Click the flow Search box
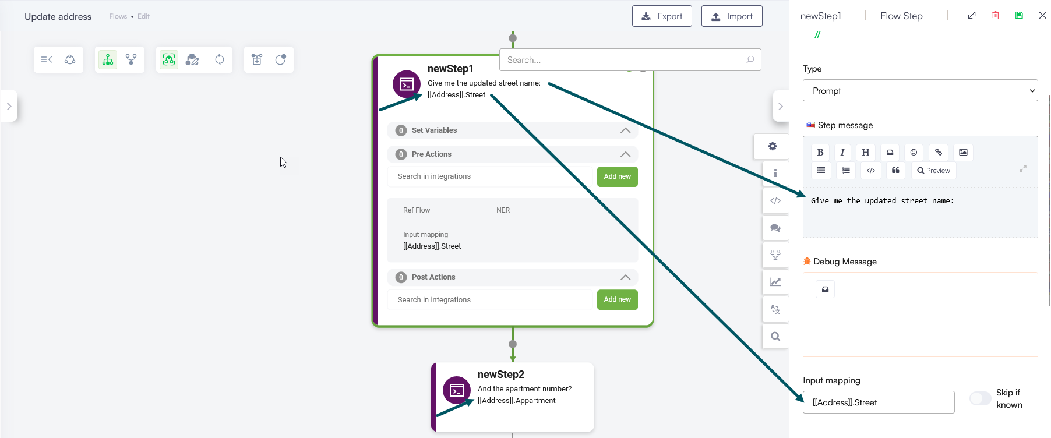Viewport: 1051px width, 438px height. 625,60
